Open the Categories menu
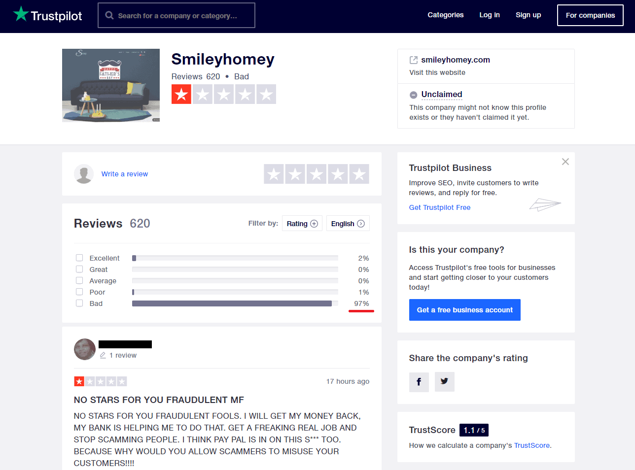This screenshot has width=635, height=470. click(446, 15)
